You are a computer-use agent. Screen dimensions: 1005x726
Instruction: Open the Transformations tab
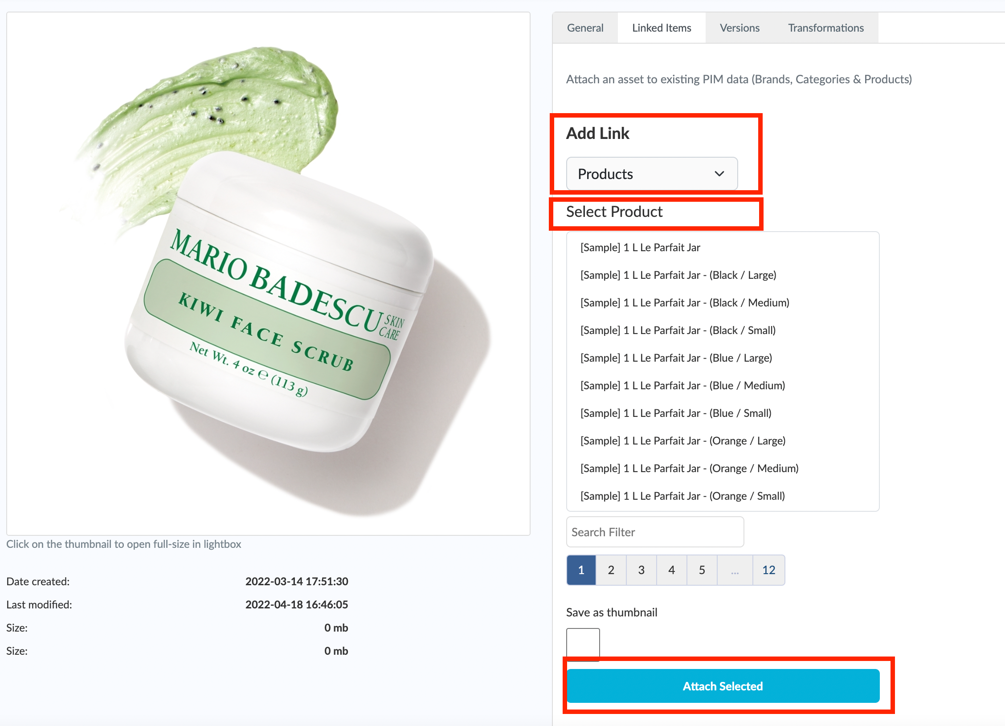coord(825,28)
